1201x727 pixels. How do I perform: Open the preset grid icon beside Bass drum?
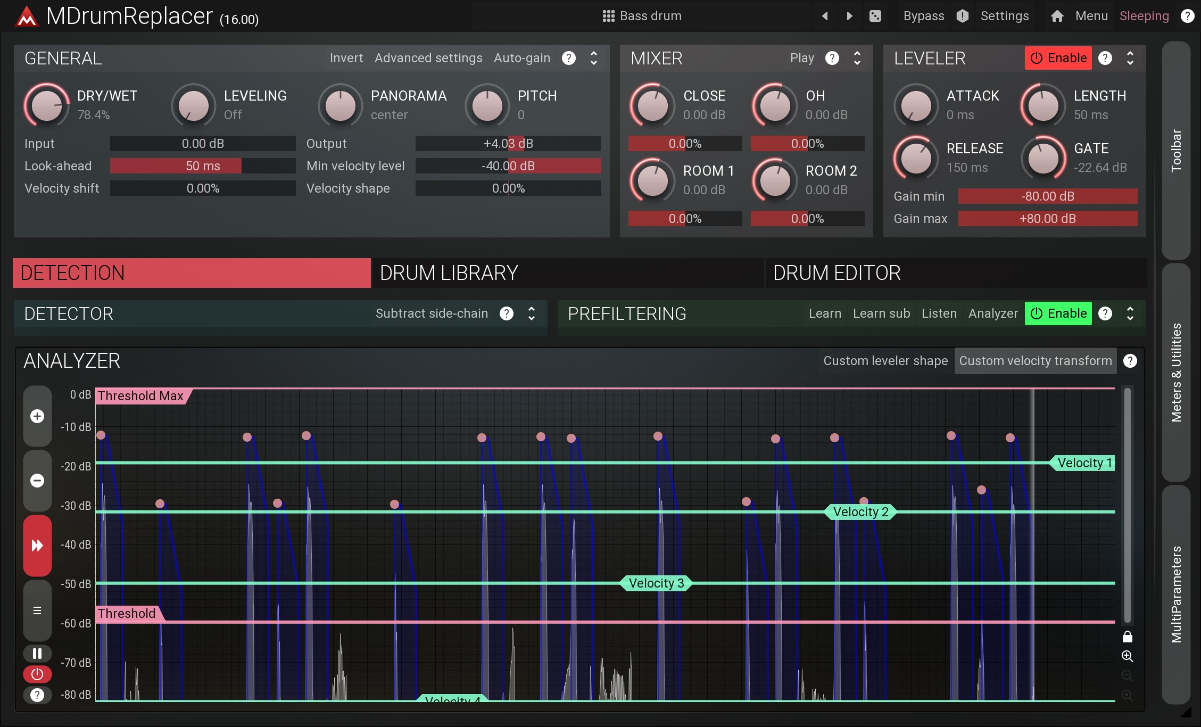point(608,16)
